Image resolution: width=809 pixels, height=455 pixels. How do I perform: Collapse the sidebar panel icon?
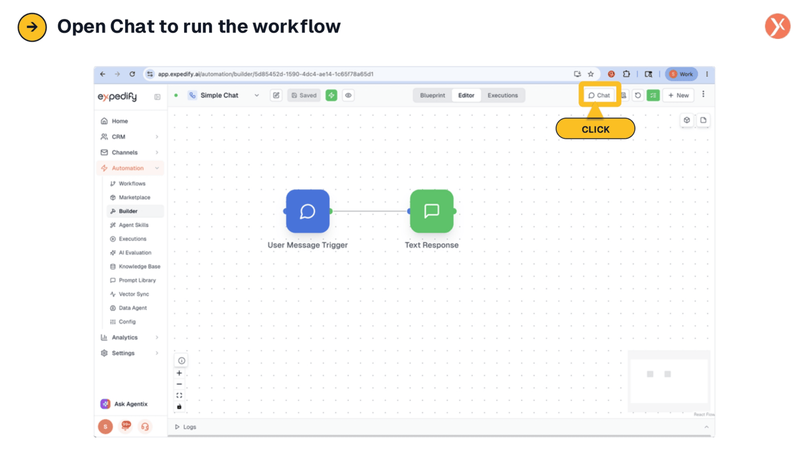coord(157,97)
